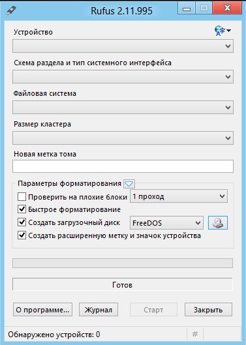Click the О программе... button

click(42, 310)
